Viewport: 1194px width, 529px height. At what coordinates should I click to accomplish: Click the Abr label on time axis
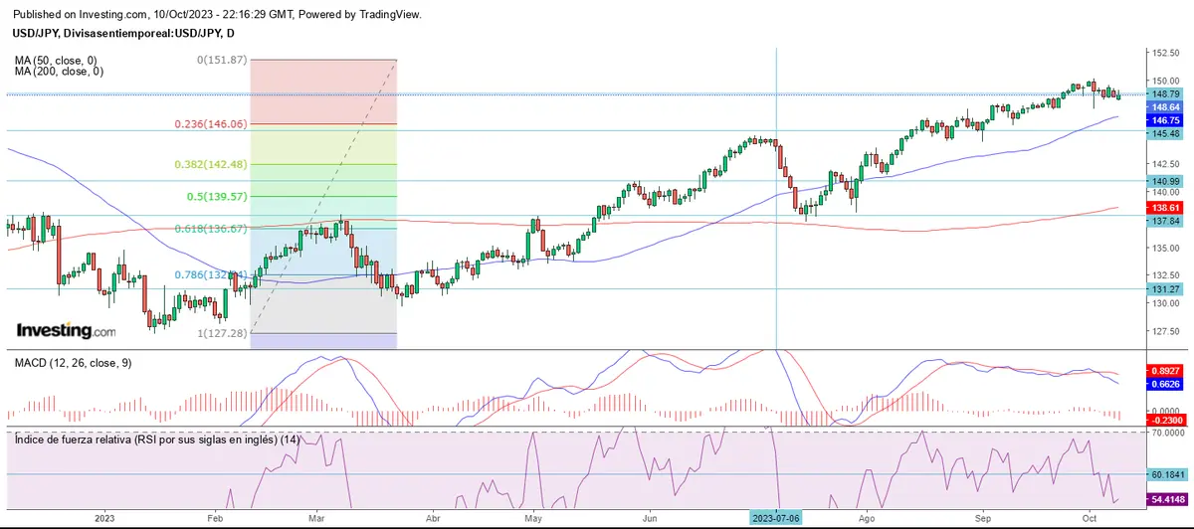[433, 519]
